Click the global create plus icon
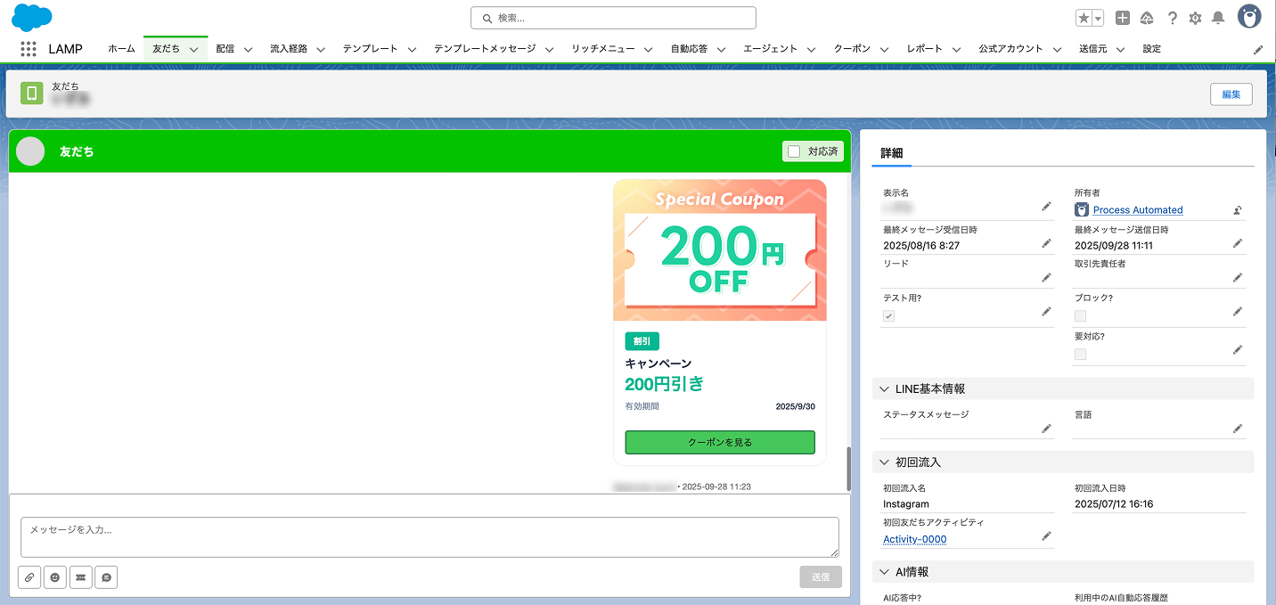Image resolution: width=1276 pixels, height=605 pixels. coord(1123,18)
